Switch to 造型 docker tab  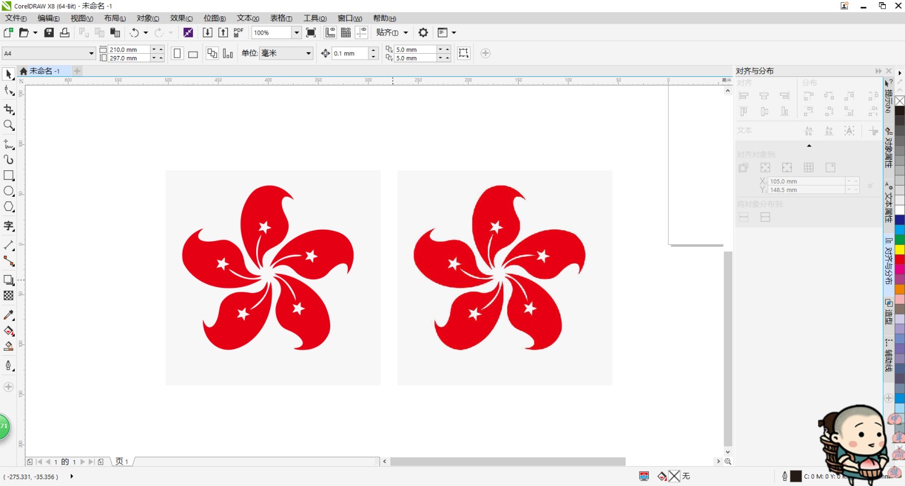tap(888, 312)
